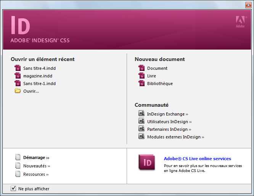Click the Sans titre-1.indd file icon

coord(18,84)
